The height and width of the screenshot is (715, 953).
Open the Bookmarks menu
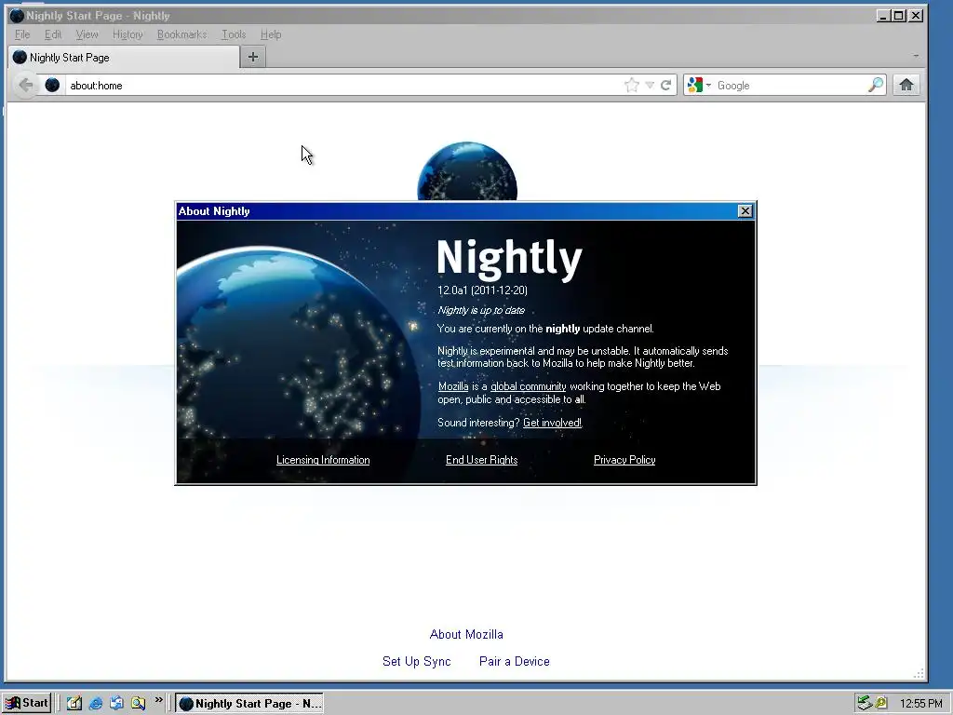pyautogui.click(x=181, y=34)
